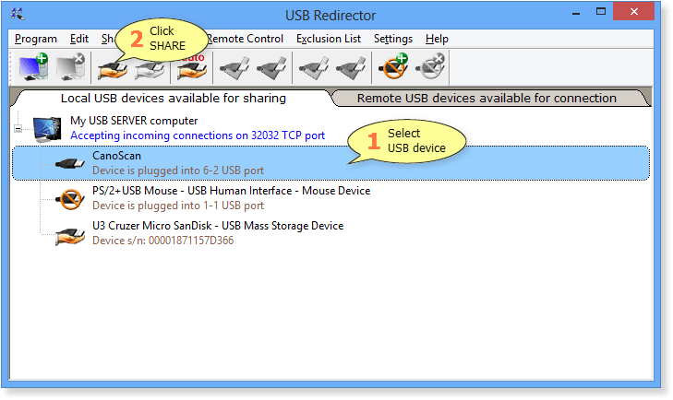
Task: Click the grayed plug icon right after auto share
Action: click(x=234, y=67)
